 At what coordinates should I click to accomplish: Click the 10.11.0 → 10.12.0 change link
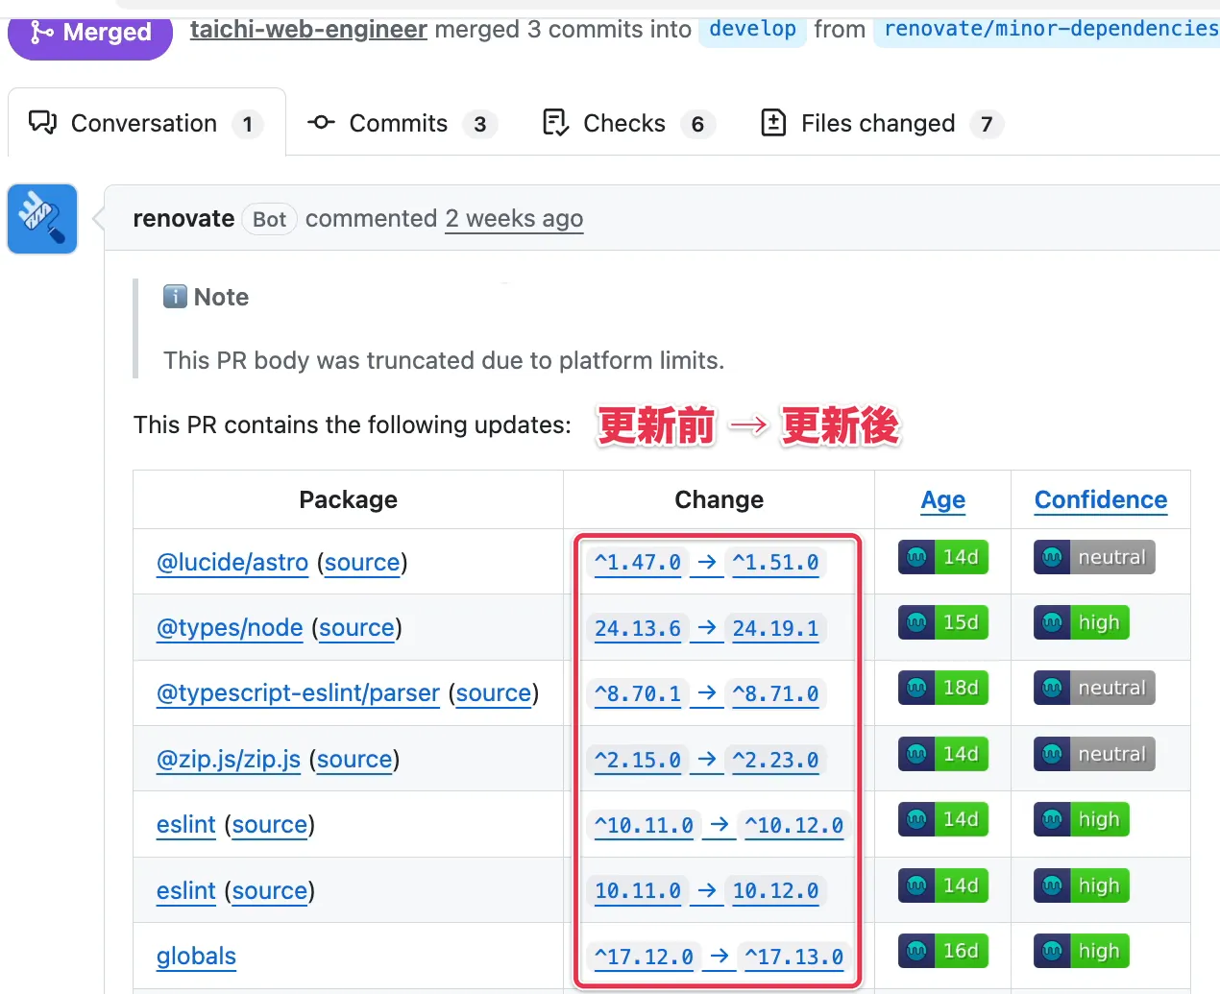coord(706,890)
